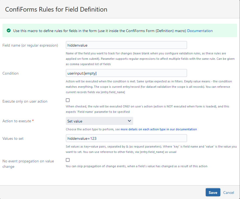This screenshot has height=199, width=240.
Task: Open the Documentation link in the banner
Action: [200, 31]
